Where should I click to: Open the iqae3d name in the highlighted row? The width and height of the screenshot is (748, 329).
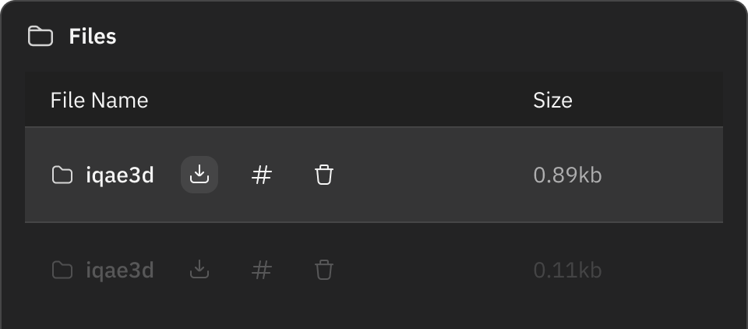(120, 175)
